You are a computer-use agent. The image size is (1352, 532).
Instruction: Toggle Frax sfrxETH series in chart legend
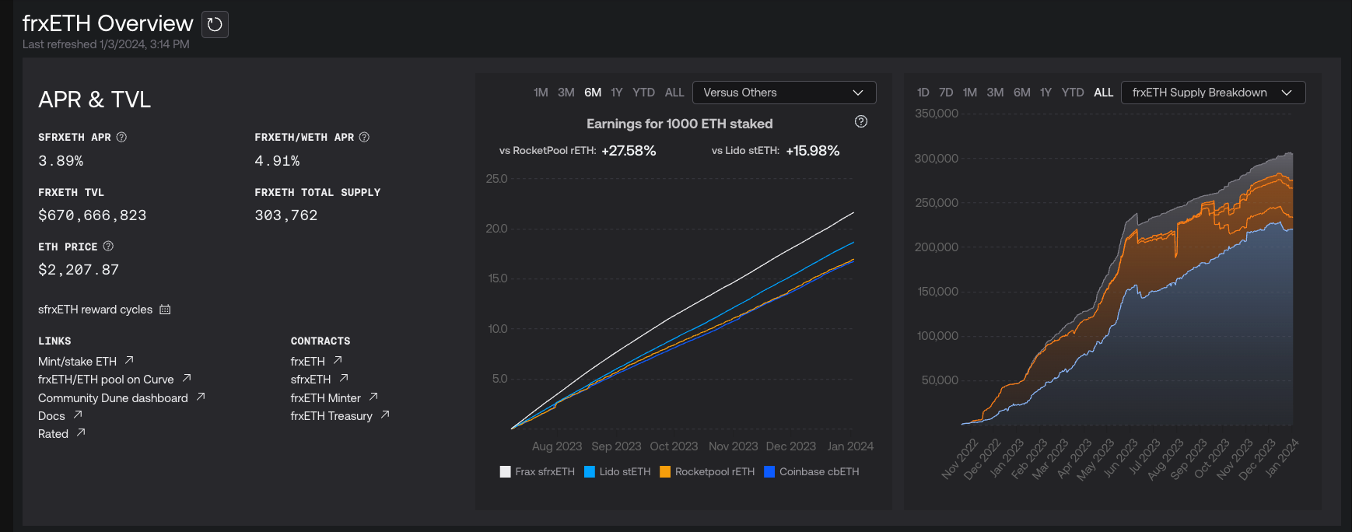point(538,471)
